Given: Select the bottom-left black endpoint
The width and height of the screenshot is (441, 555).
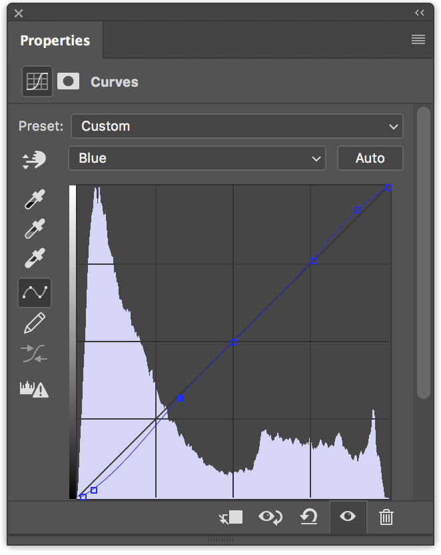Looking at the screenshot, I should coord(83,496).
